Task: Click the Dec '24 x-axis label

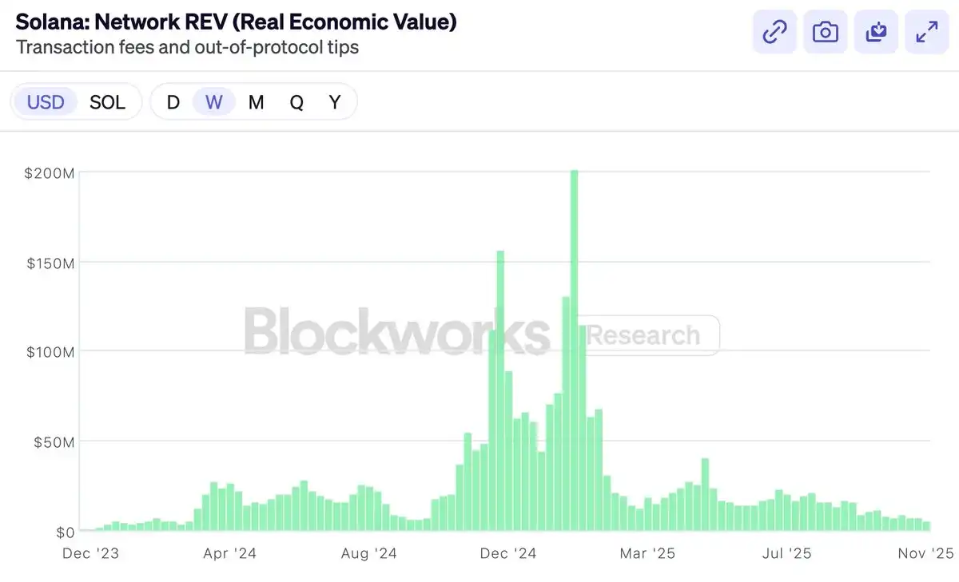Action: pyautogui.click(x=508, y=553)
